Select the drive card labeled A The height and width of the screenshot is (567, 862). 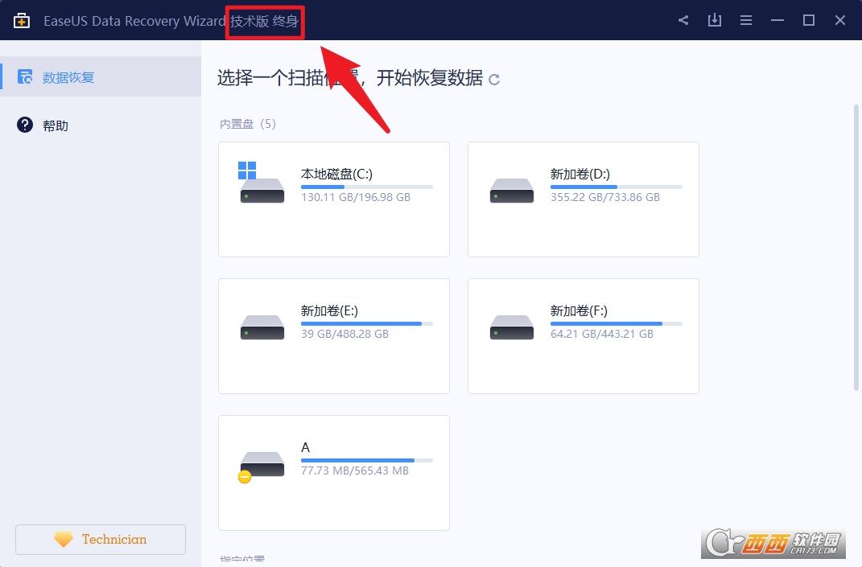(x=334, y=473)
